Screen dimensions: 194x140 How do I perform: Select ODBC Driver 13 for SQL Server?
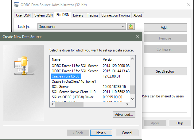(75, 71)
